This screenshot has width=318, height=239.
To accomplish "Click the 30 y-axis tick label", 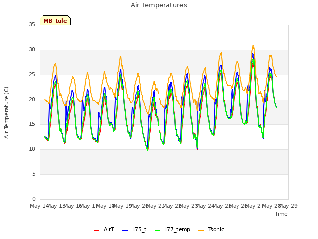I will [x=32, y=50].
